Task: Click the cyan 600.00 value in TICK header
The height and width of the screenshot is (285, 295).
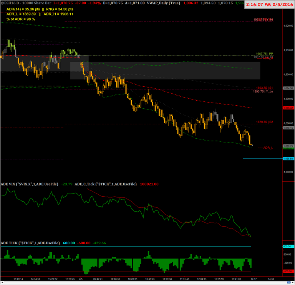Action: coord(69,243)
